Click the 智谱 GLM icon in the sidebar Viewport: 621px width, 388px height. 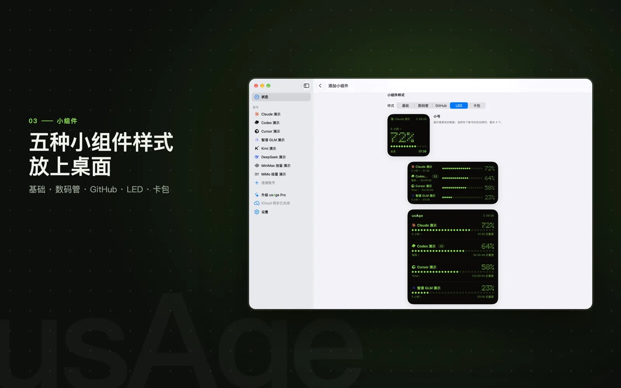tap(257, 140)
